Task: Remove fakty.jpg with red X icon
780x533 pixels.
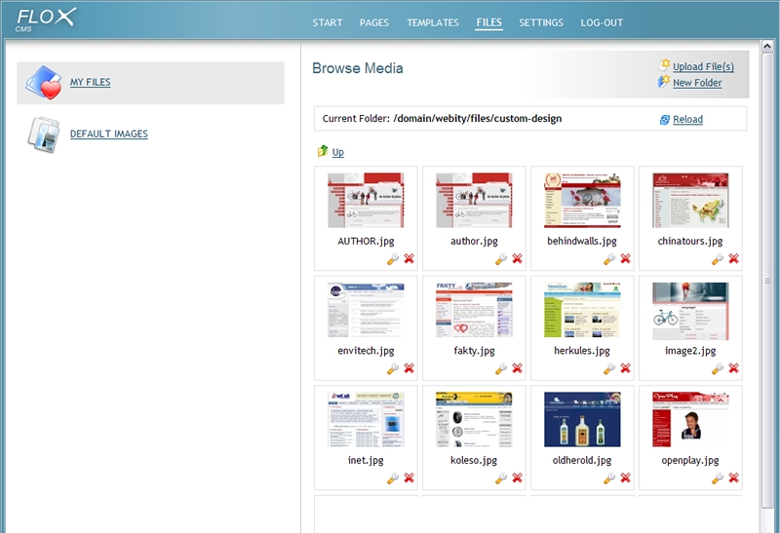Action: 518,368
